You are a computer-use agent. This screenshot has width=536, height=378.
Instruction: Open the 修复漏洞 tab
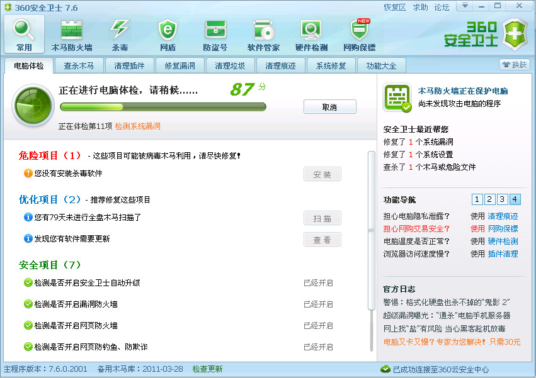180,65
